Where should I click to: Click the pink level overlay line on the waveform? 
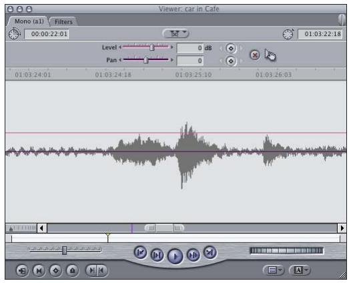tap(176, 133)
